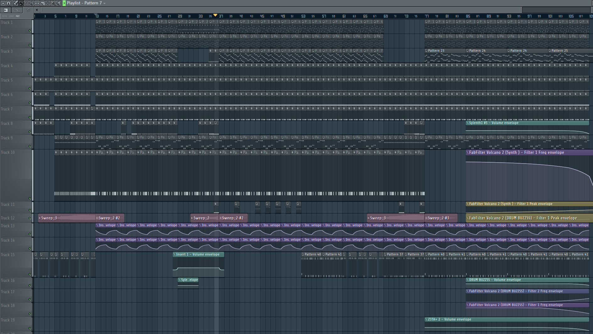
Task: Open the Pattern 23 clip menu icon
Action: coord(426,51)
